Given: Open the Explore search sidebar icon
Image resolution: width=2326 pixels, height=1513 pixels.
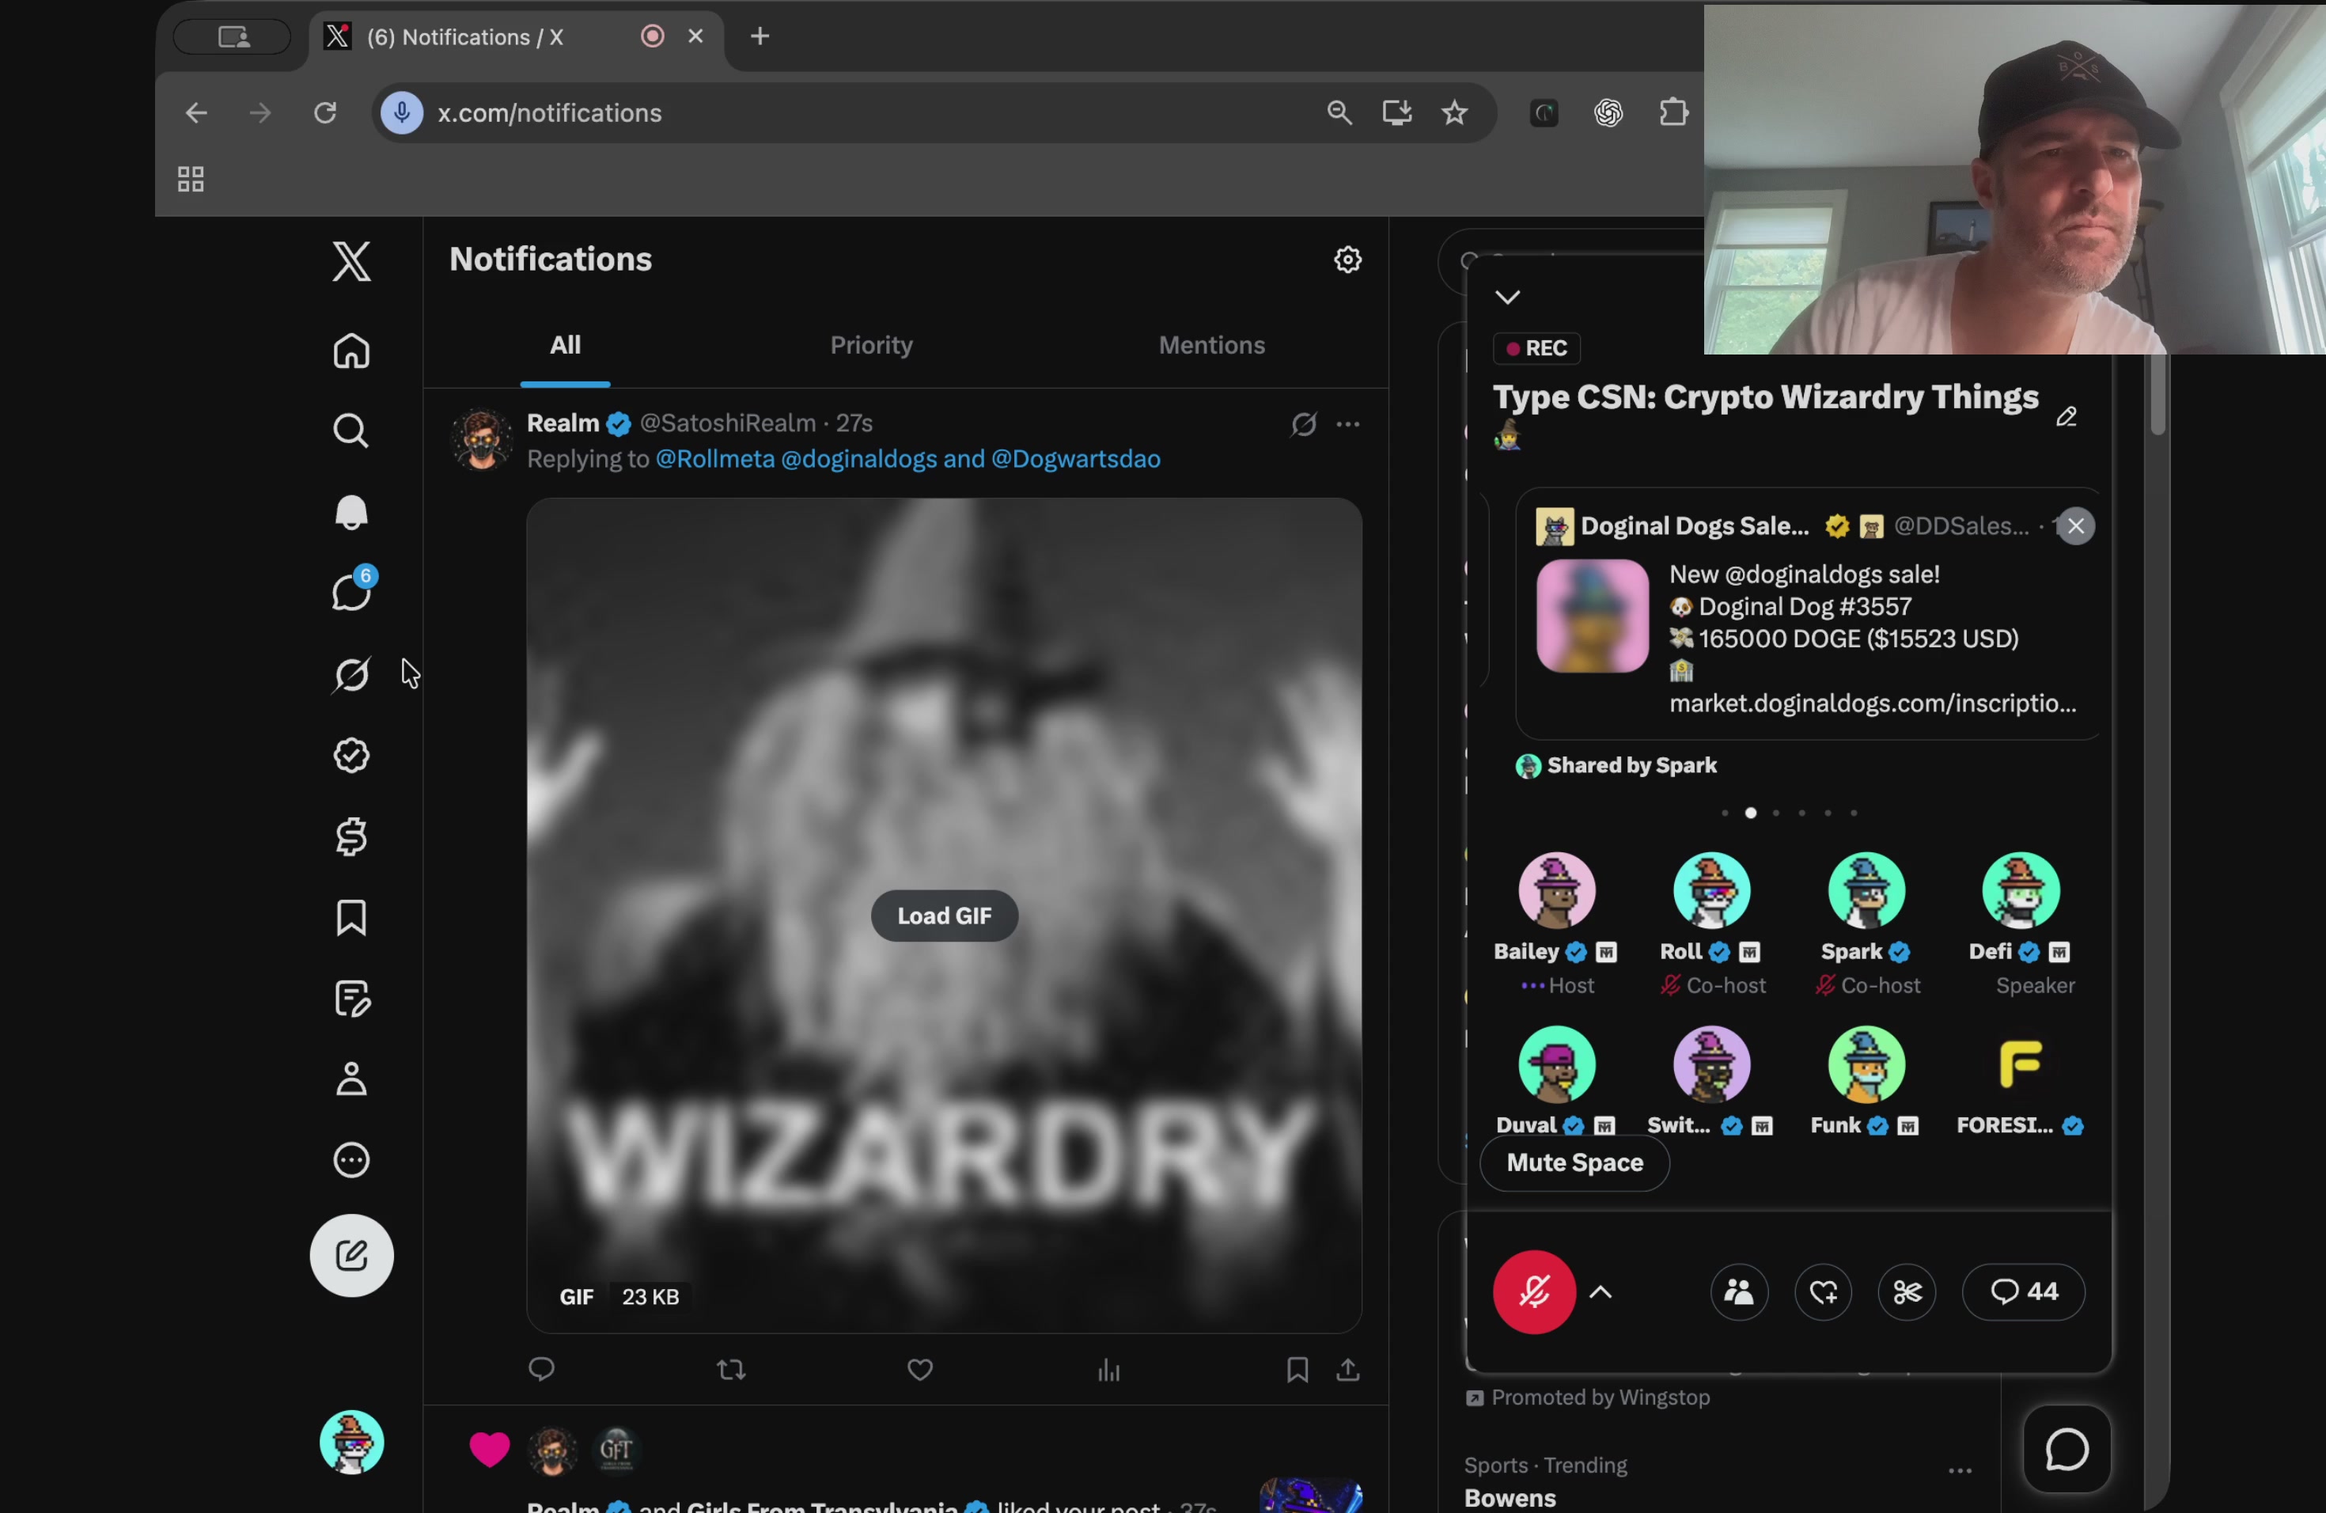Looking at the screenshot, I should 350,431.
